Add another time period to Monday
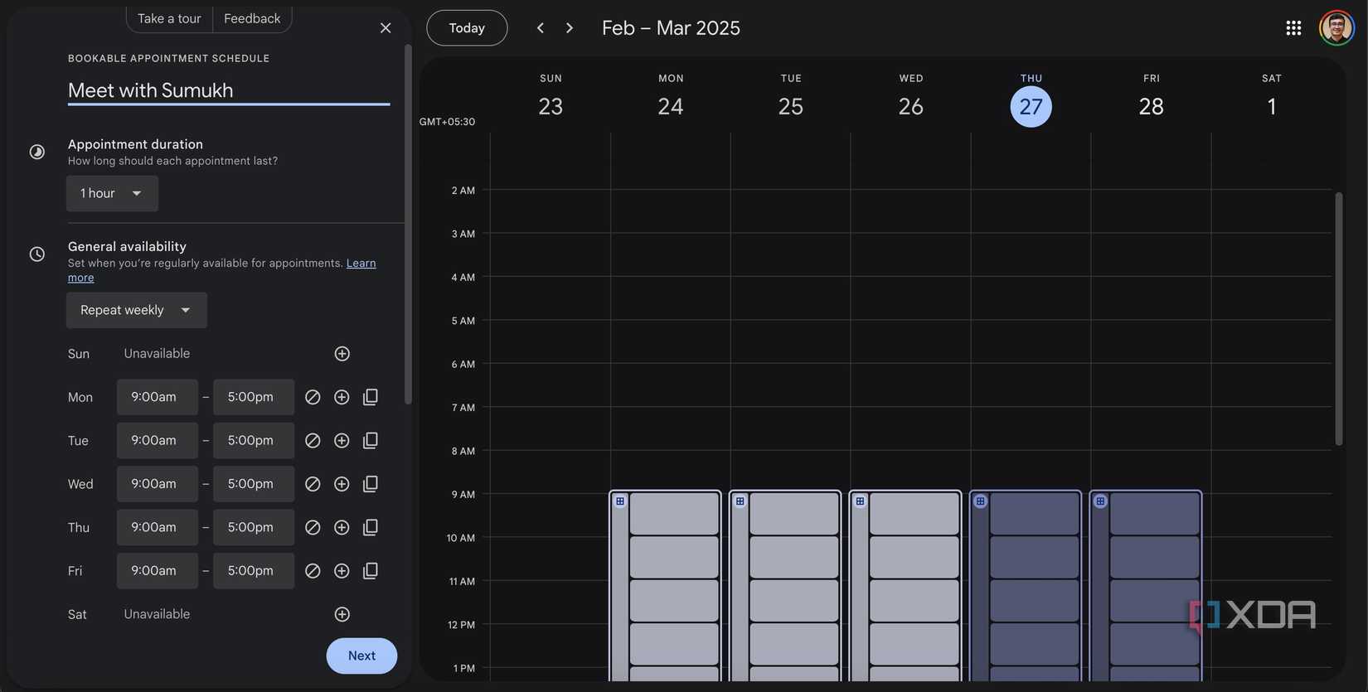The width and height of the screenshot is (1368, 692). pos(342,397)
